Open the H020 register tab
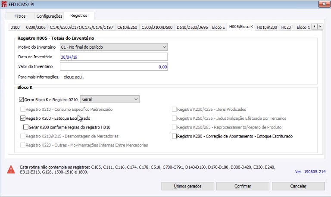The image size is (331, 197). click(x=286, y=27)
